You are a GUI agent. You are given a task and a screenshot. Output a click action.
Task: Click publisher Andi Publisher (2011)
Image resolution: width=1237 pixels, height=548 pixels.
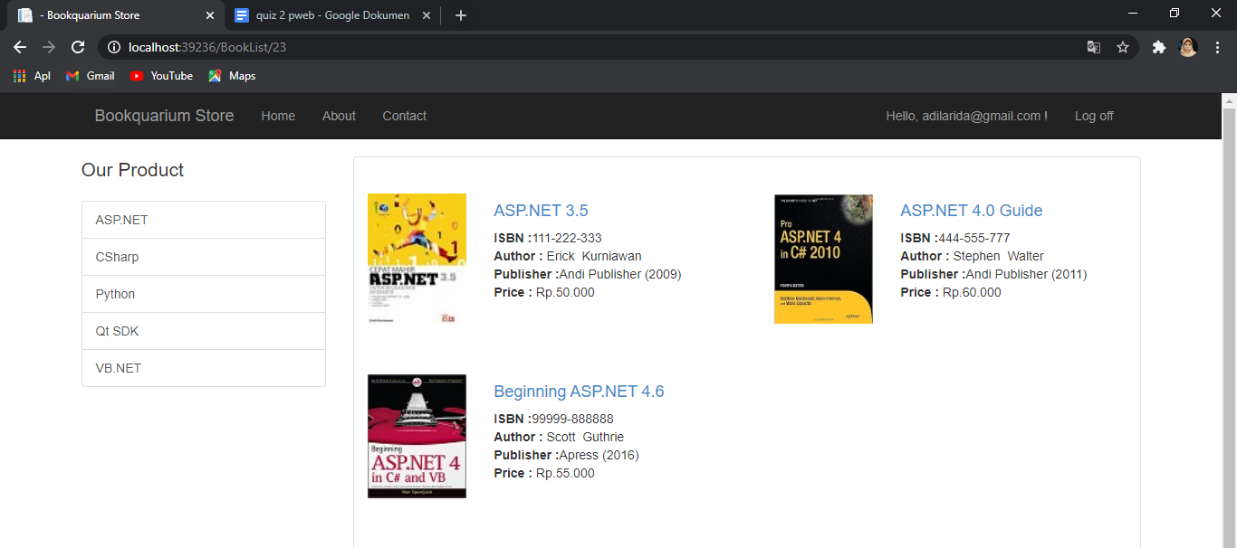(x=1026, y=274)
